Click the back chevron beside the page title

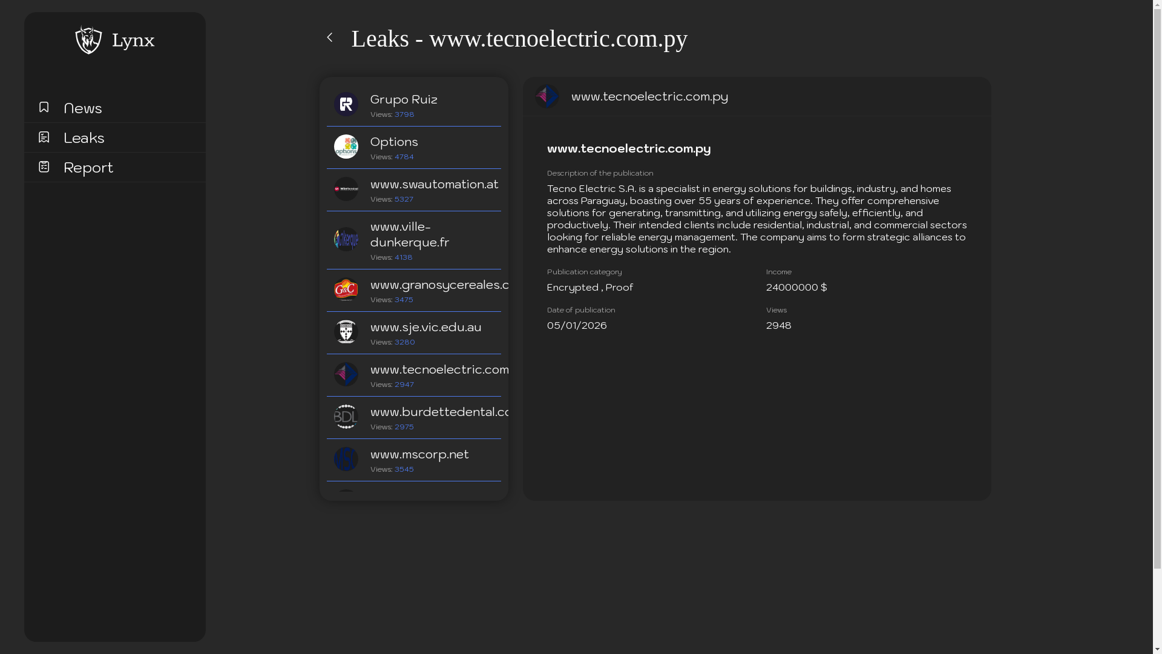point(330,37)
